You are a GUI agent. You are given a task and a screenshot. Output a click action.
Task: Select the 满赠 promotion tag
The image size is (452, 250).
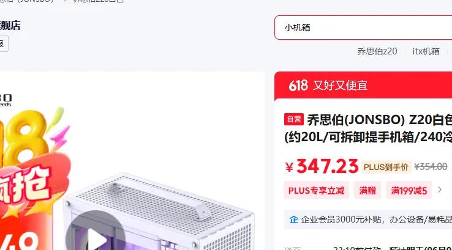[x=367, y=191]
